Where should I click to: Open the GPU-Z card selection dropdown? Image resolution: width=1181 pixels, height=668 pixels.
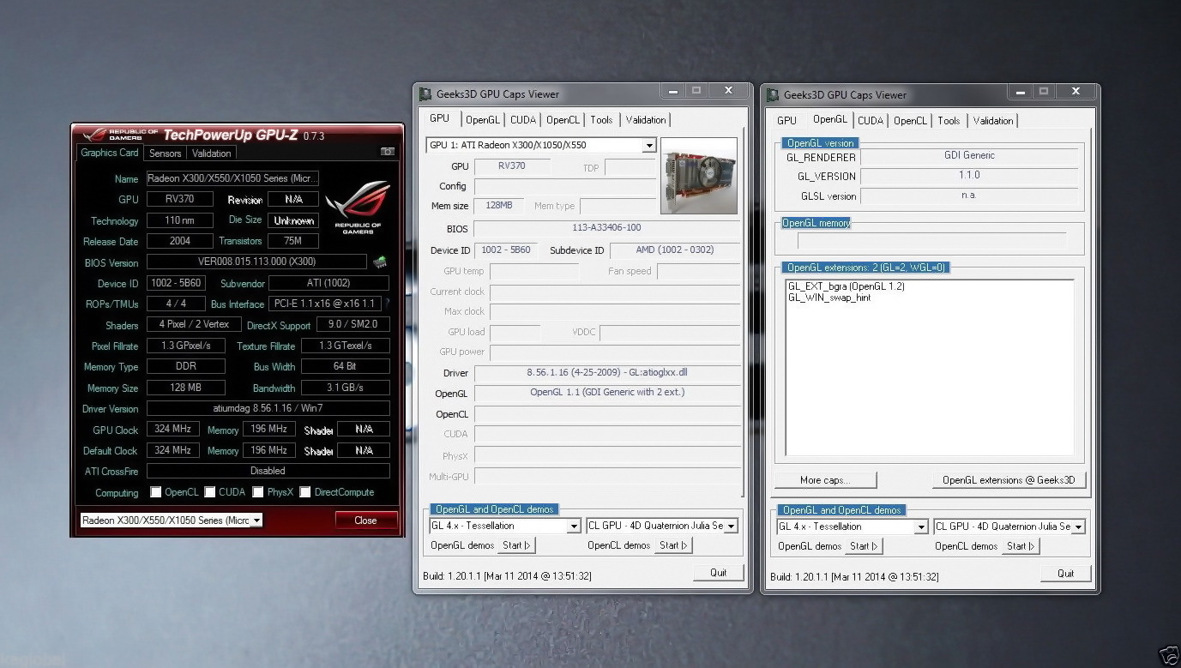(x=257, y=520)
